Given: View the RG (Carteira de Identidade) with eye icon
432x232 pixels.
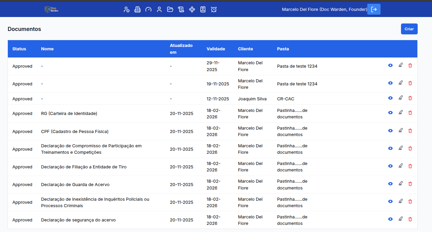Looking at the screenshot, I should pos(390,113).
